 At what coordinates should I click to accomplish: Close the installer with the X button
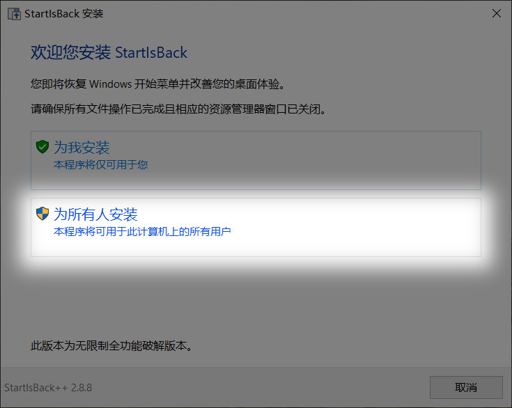(497, 13)
